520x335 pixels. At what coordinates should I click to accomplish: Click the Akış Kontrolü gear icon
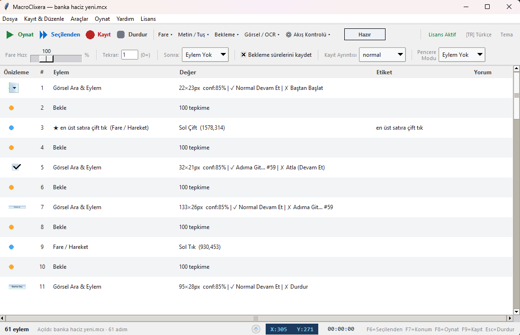pyautogui.click(x=288, y=35)
